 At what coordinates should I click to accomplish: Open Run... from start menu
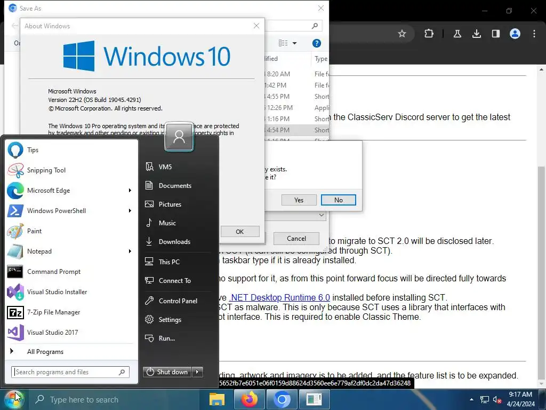coord(178,338)
